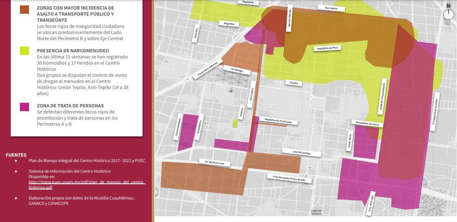Click the Fray Servando Teresa de Mier label
Viewport: 457px width, 222px height.
click(289, 178)
